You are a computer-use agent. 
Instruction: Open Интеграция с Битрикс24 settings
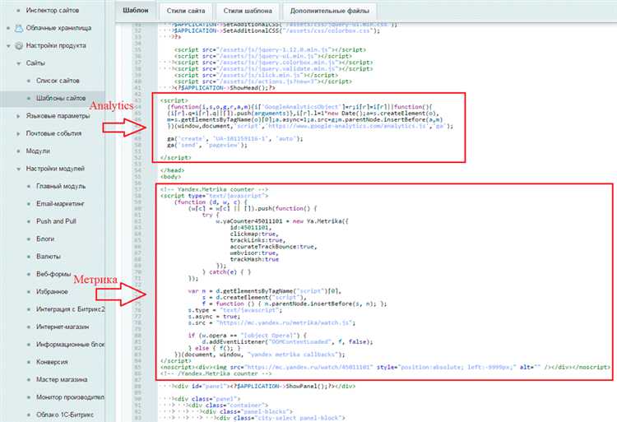point(71,309)
